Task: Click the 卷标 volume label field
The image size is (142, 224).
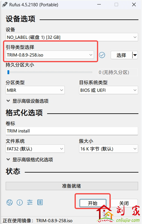Action: pos(72,131)
